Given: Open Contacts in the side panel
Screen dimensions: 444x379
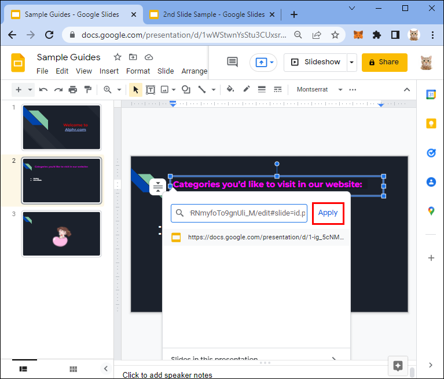Looking at the screenshot, I should [431, 182].
